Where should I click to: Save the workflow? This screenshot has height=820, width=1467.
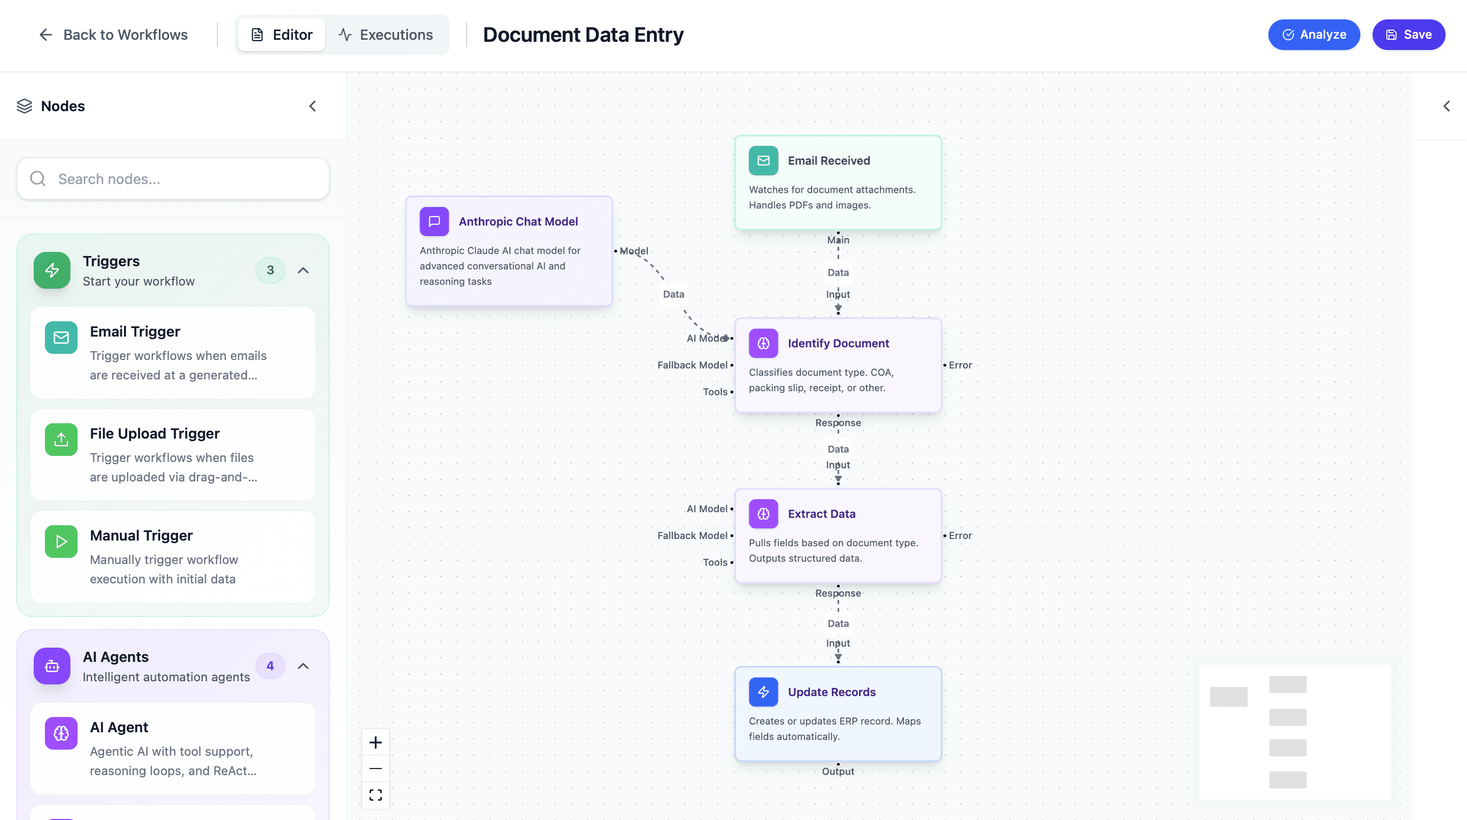(1408, 35)
